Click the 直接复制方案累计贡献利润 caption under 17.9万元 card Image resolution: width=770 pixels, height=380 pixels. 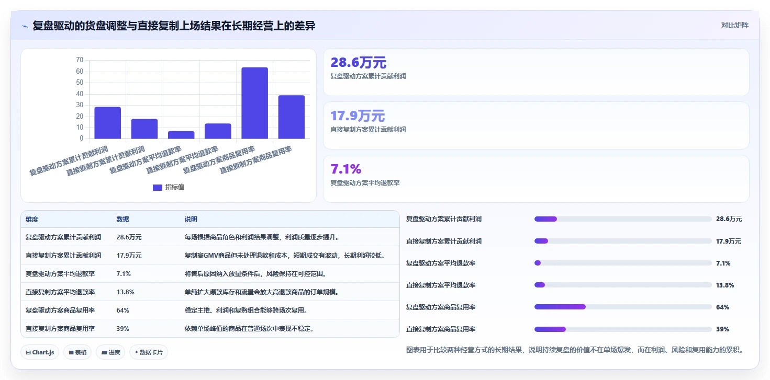(x=368, y=130)
